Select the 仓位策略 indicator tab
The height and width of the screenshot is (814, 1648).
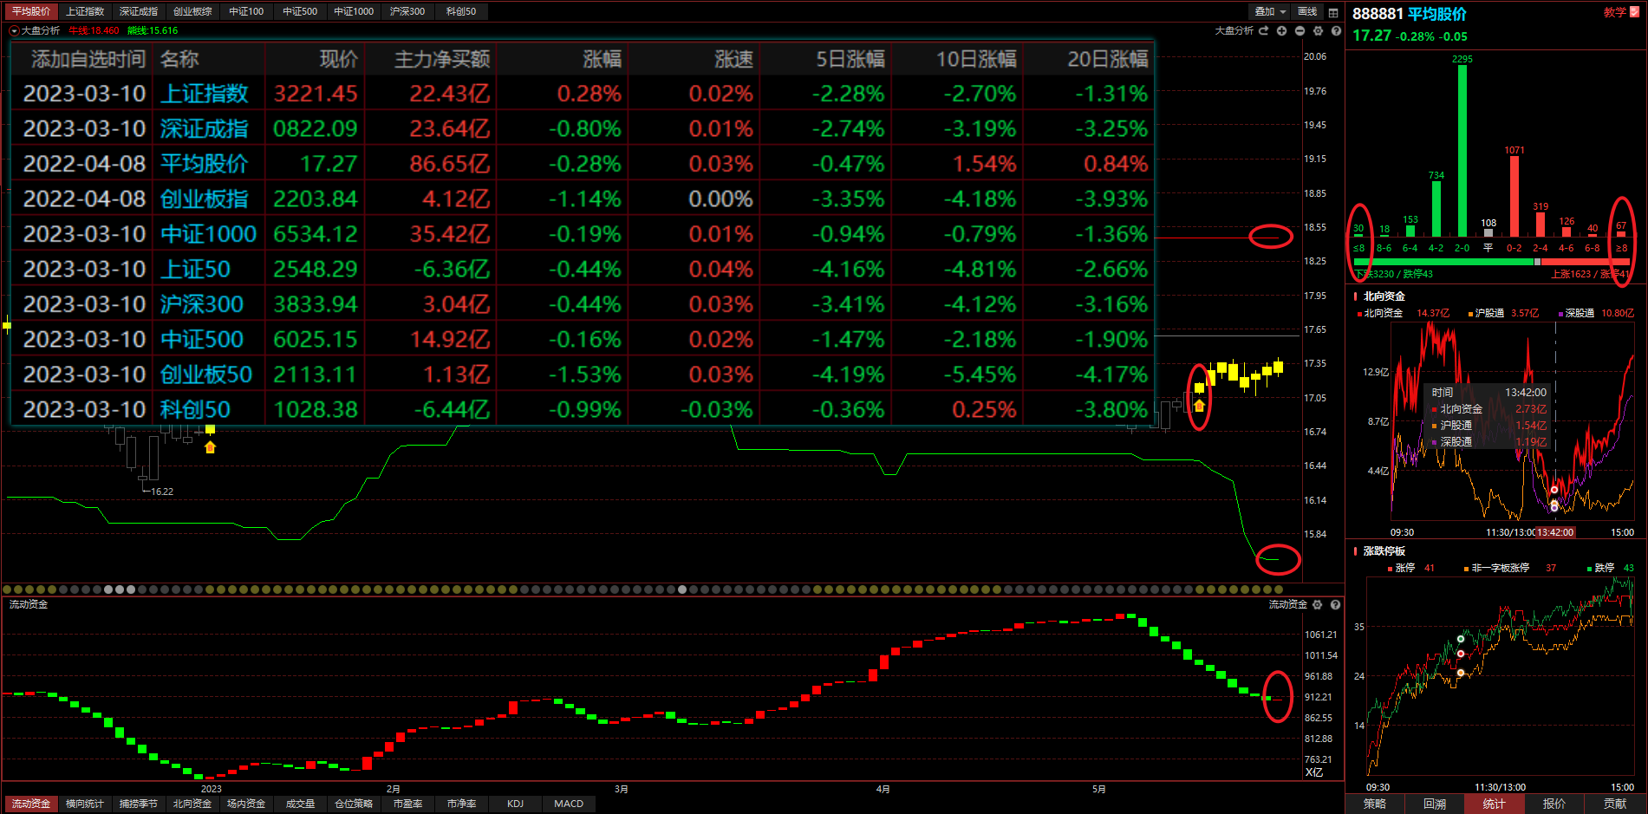pyautogui.click(x=354, y=804)
